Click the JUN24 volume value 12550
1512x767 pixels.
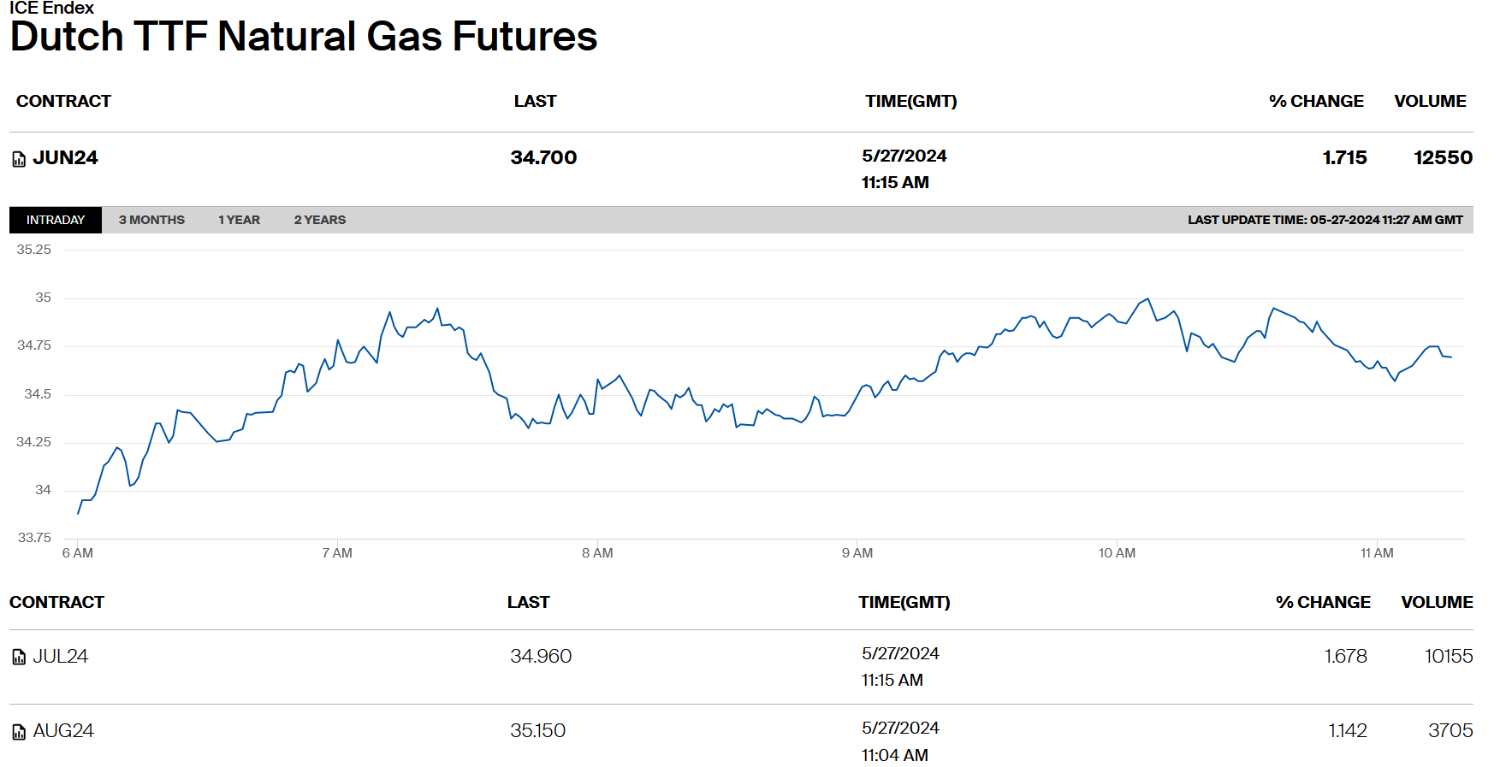tap(1443, 158)
